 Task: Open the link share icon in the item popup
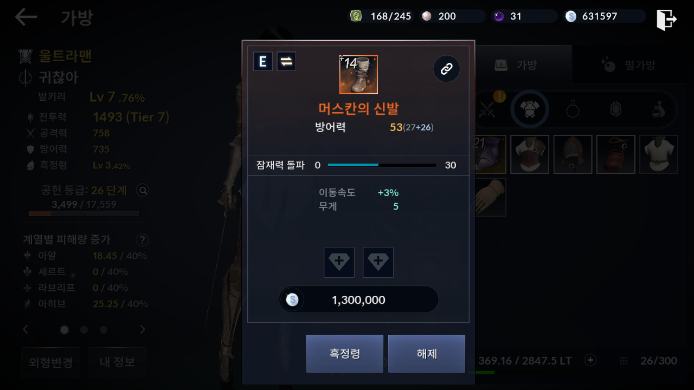coord(447,69)
